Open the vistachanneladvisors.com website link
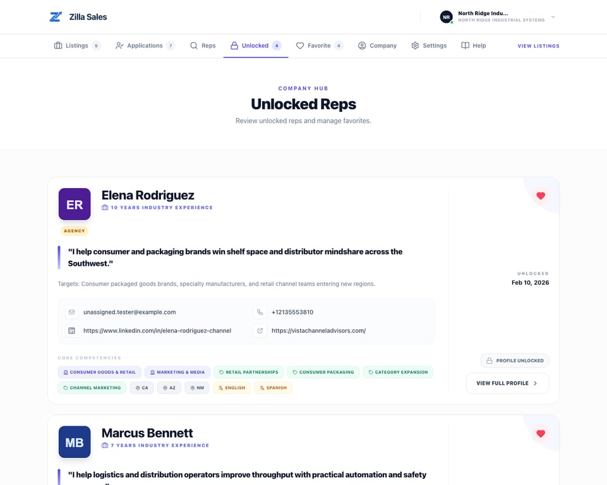 tap(318, 330)
